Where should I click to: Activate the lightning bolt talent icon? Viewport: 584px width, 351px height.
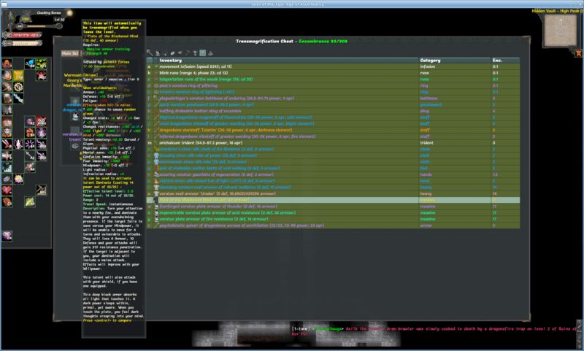click(18, 99)
